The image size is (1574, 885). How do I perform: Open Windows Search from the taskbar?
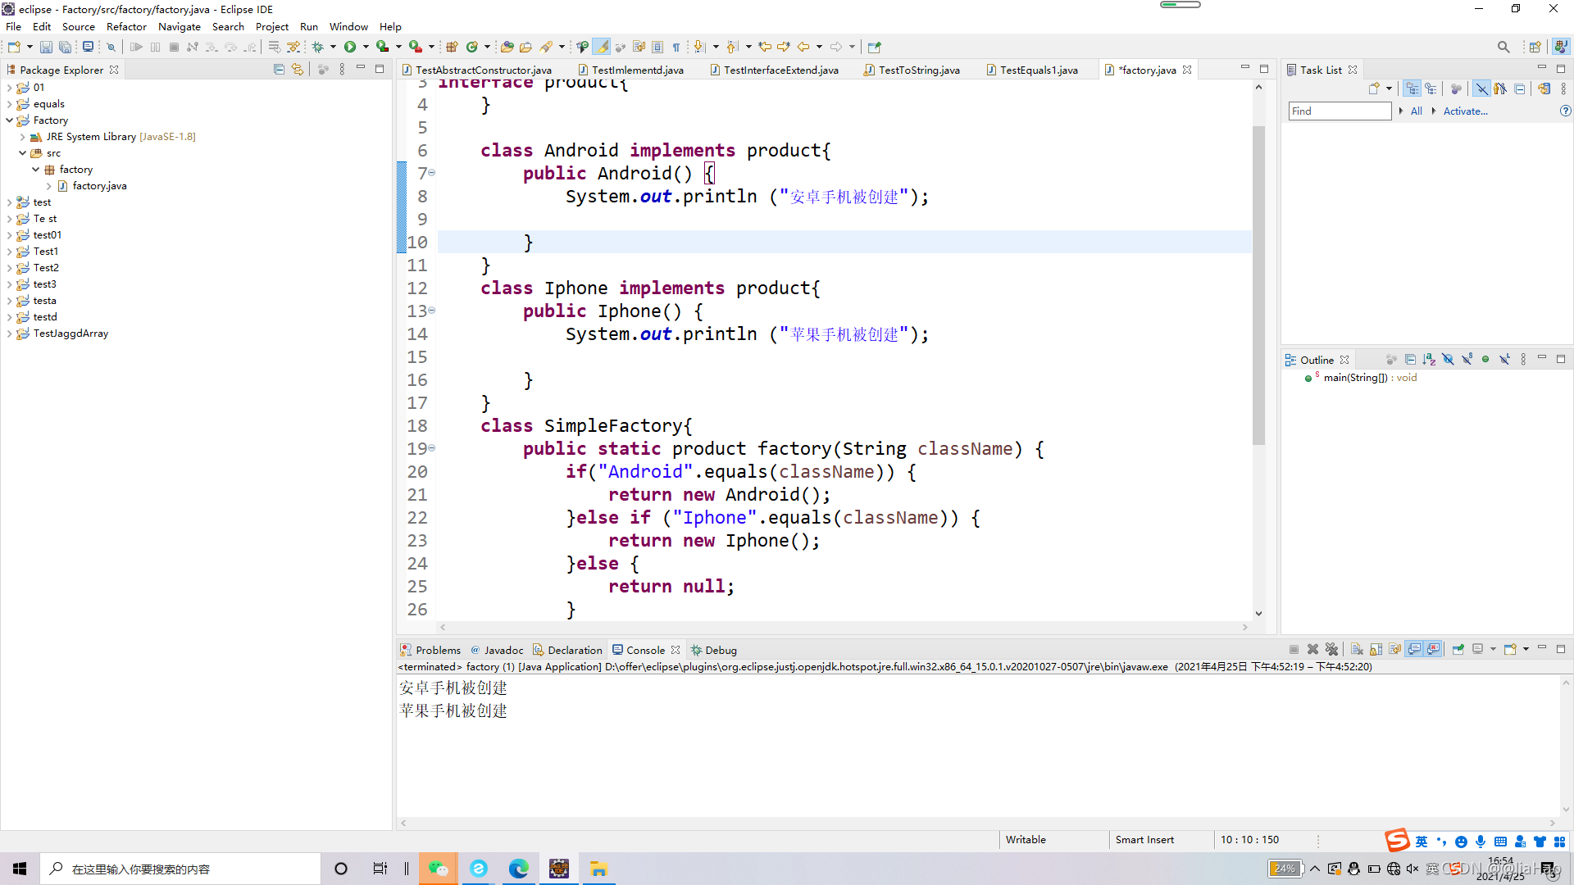pos(55,869)
